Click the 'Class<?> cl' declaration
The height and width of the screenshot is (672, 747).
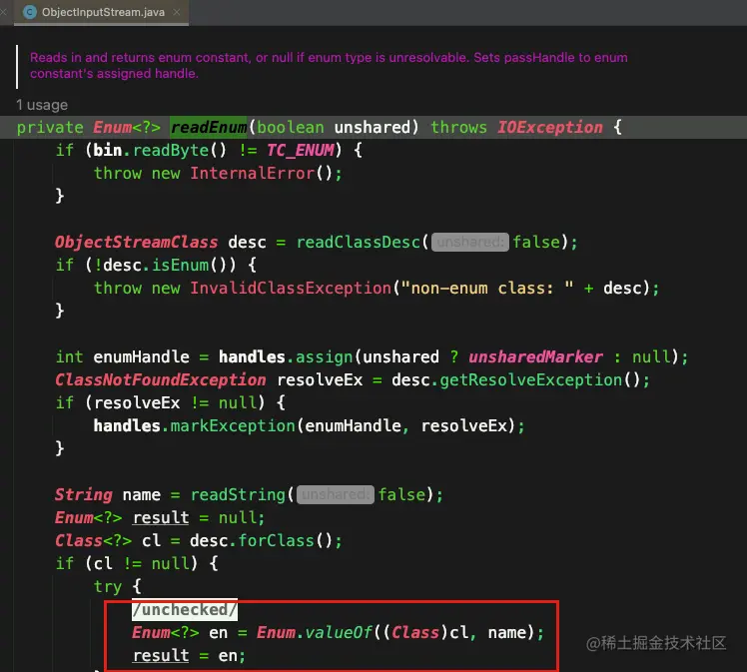(x=108, y=541)
